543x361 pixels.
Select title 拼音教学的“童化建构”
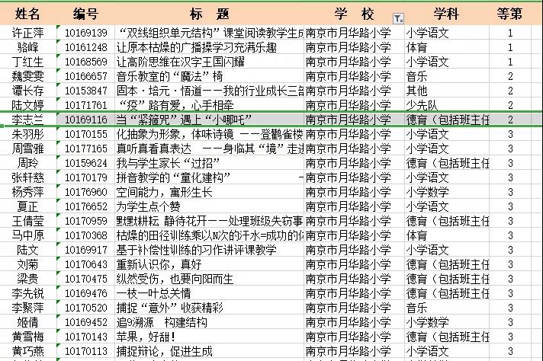[x=173, y=177]
